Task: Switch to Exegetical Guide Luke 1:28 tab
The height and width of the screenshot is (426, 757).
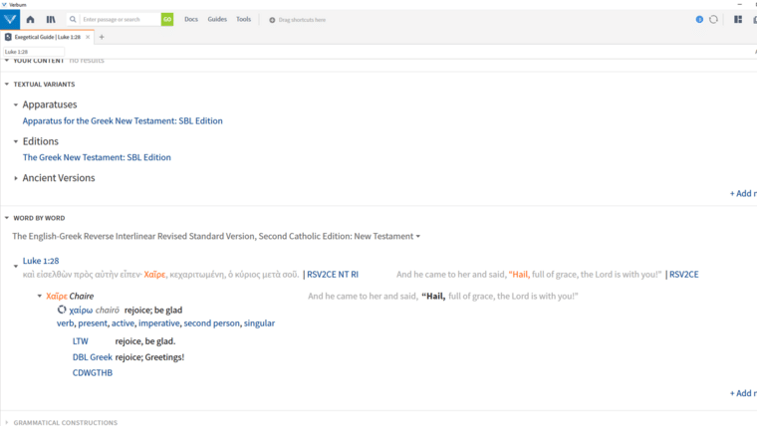Action: [48, 37]
